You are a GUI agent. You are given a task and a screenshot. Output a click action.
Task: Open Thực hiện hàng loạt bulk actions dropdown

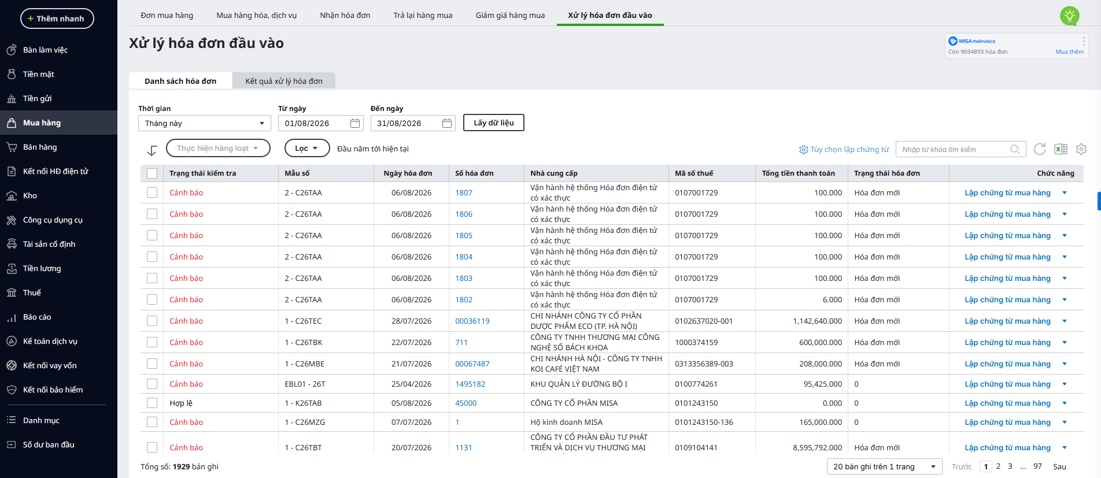tap(218, 148)
